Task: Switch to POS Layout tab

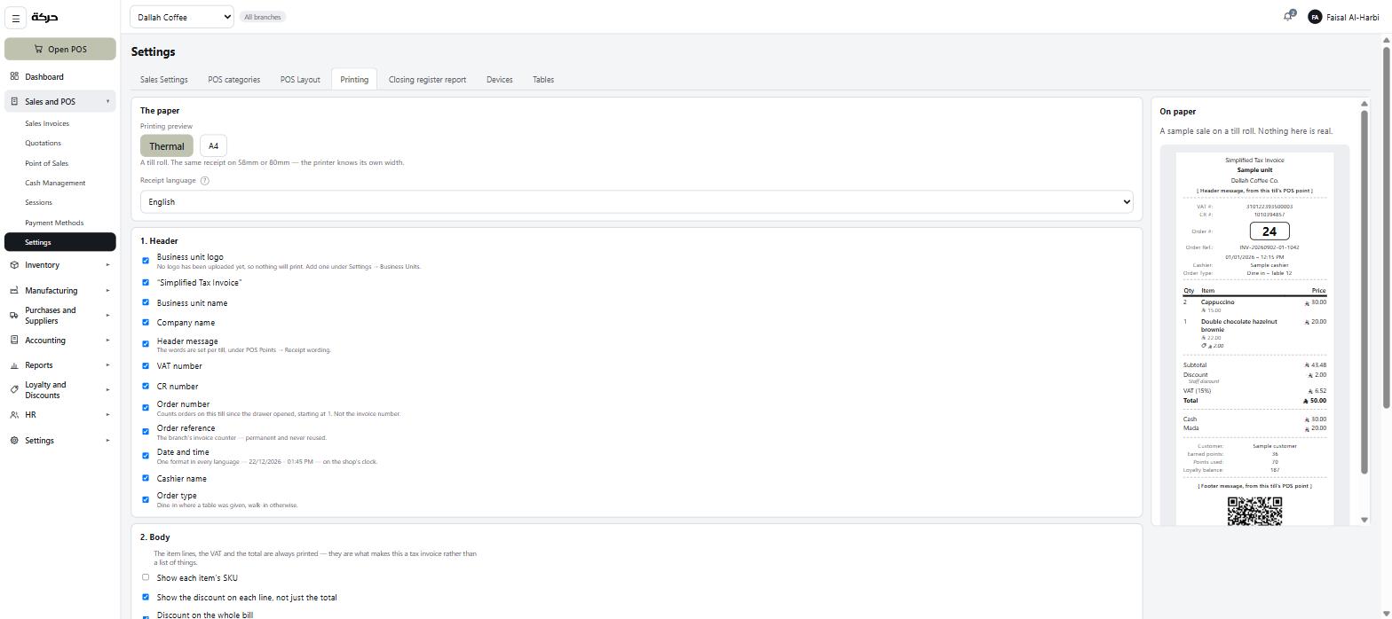Action: [x=300, y=79]
